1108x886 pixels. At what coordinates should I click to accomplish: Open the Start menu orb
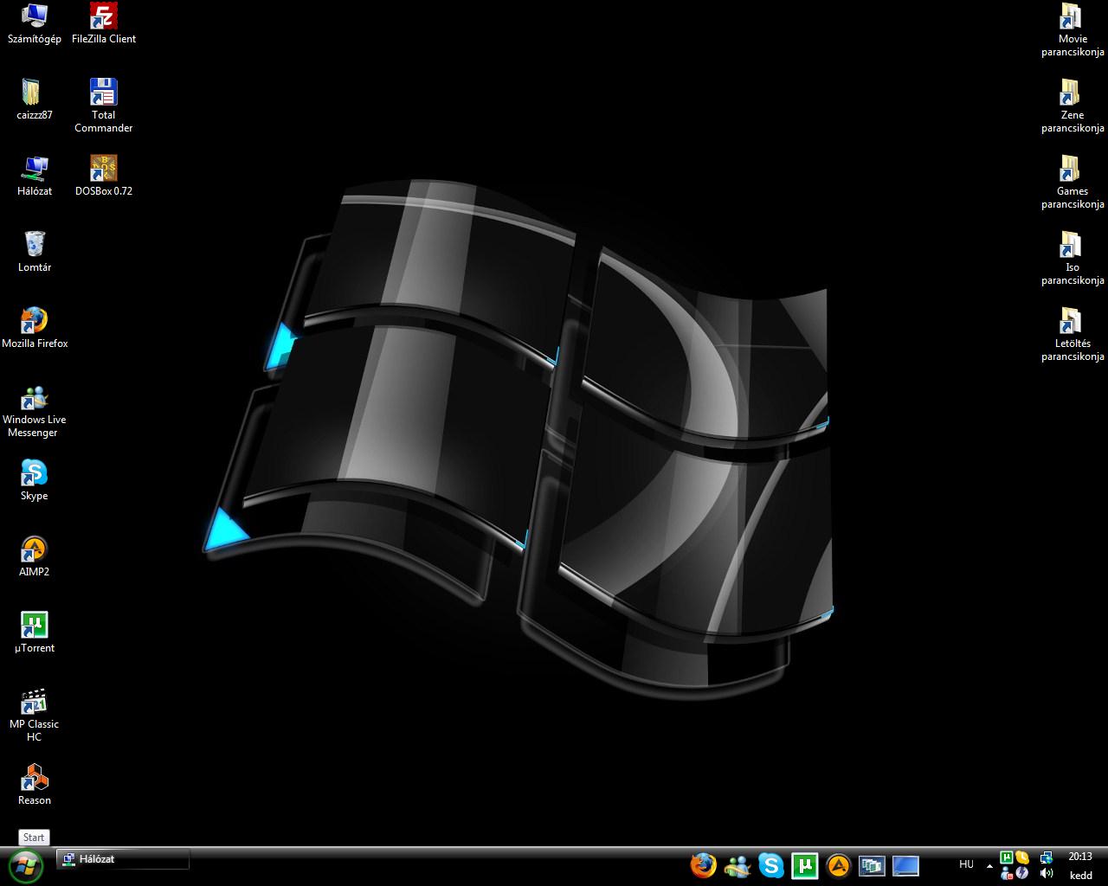click(26, 865)
